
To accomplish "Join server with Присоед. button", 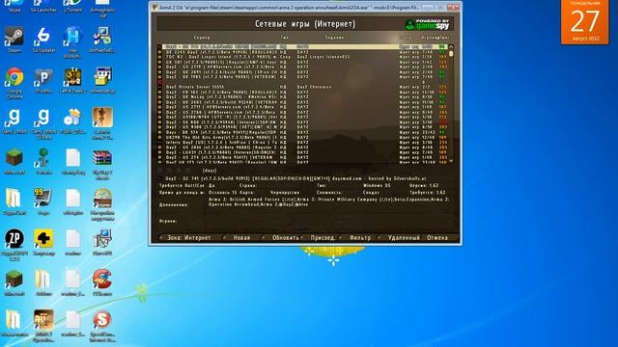I will coord(323,238).
